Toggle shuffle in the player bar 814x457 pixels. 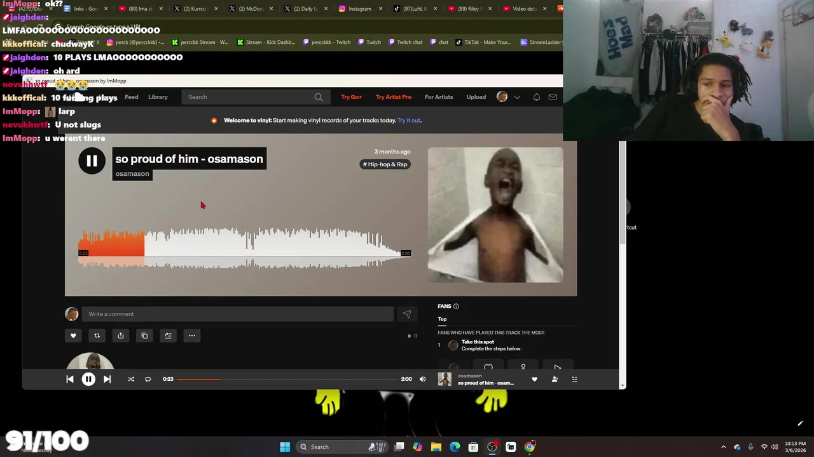[x=131, y=379]
